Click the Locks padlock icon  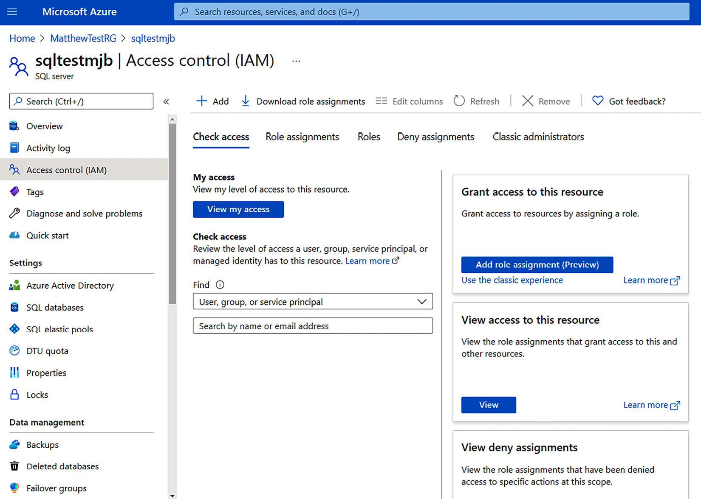tap(14, 395)
